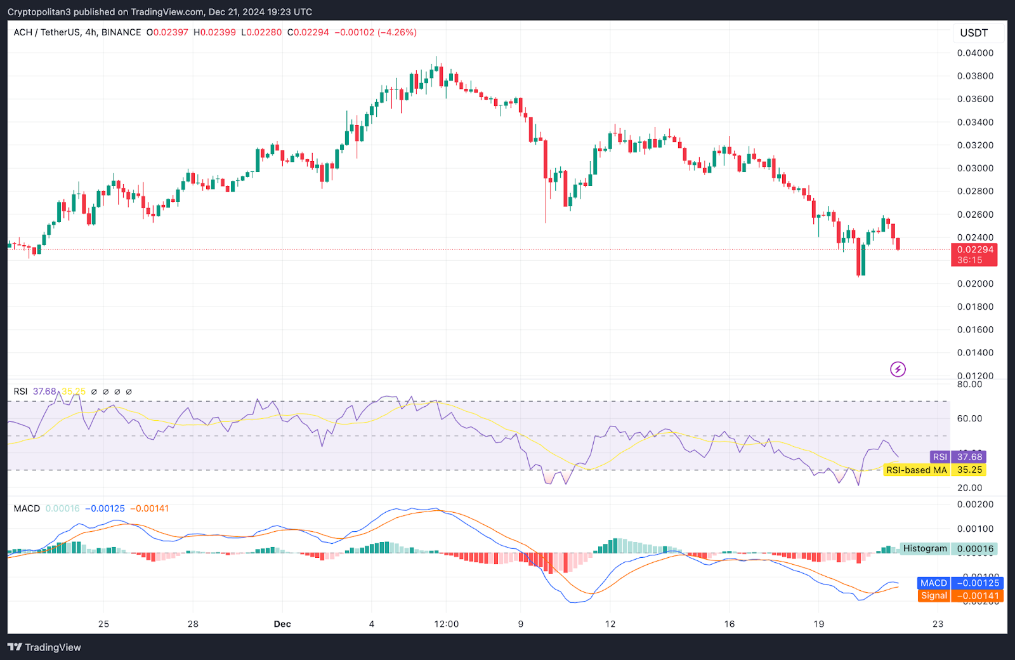The height and width of the screenshot is (660, 1015).
Task: Click the 0.03200 price axis label
Action: (x=975, y=145)
